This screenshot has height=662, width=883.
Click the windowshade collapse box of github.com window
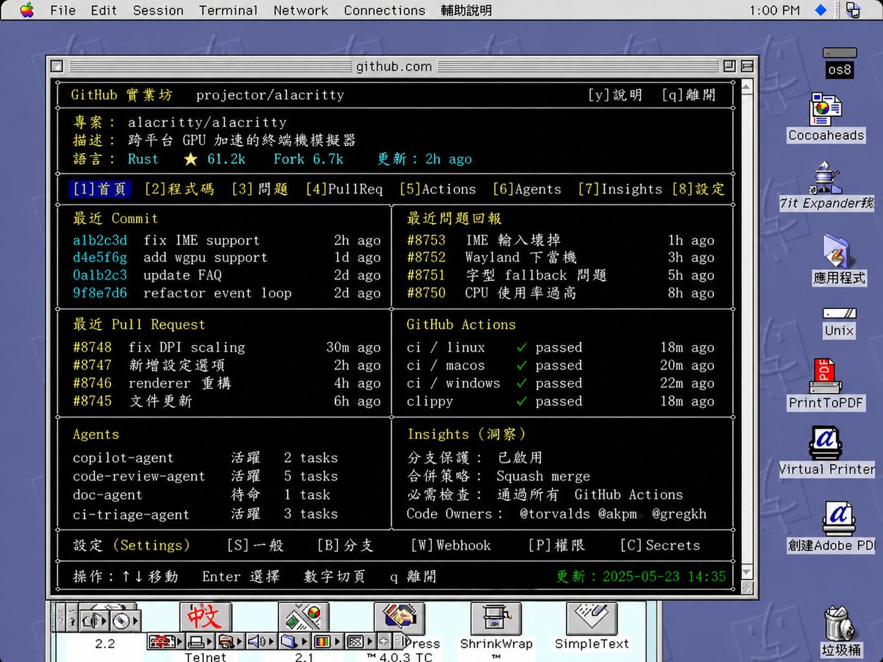tap(747, 66)
